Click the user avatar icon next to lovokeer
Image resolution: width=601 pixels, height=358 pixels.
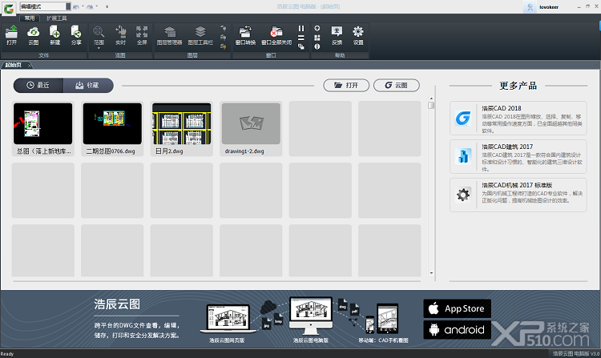click(x=530, y=7)
